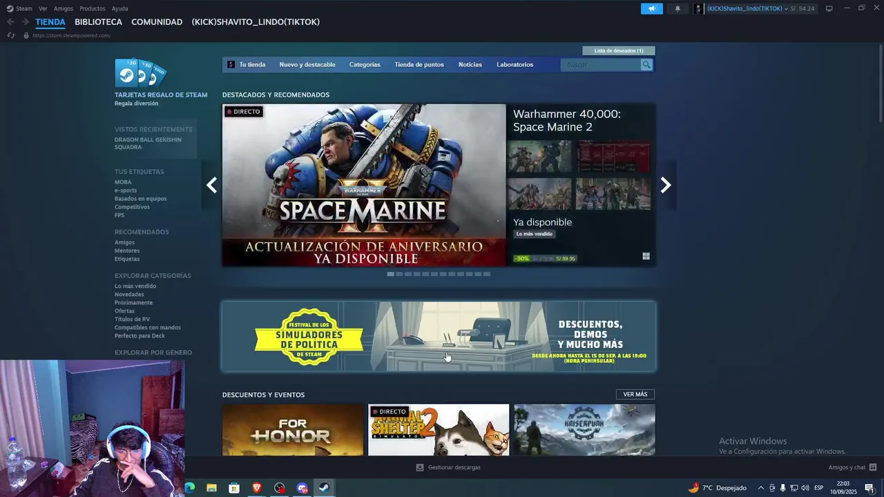Click the Gestionar descargas download icon
Image resolution: width=884 pixels, height=497 pixels.
click(x=419, y=467)
